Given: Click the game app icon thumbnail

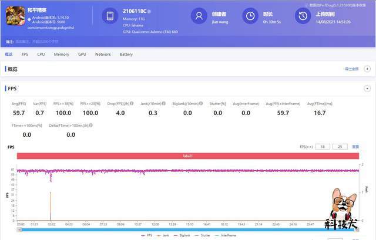Looking at the screenshot, I should click(15, 16).
